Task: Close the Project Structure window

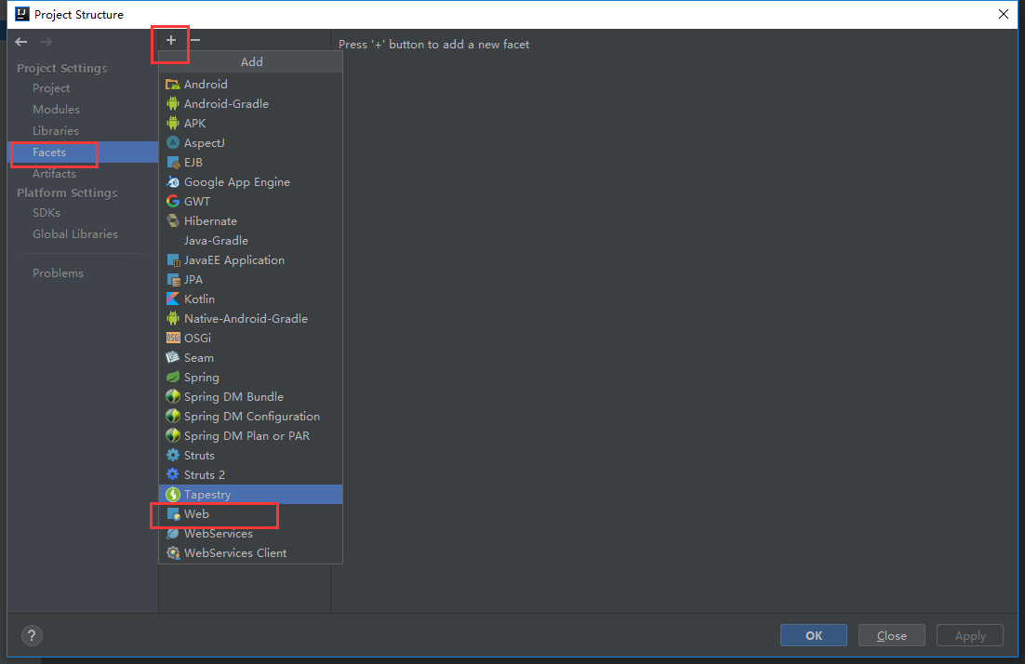Action: (1004, 14)
